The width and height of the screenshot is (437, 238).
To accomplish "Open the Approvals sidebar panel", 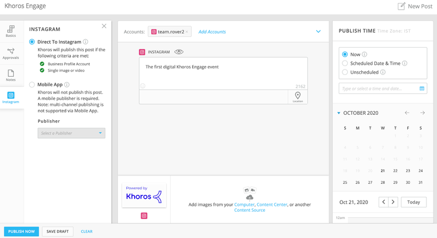I will (11, 53).
